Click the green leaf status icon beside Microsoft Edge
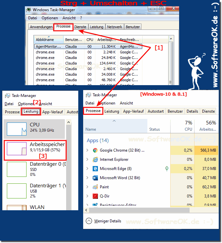Screen dimensions: 222x243 (x=167, y=168)
